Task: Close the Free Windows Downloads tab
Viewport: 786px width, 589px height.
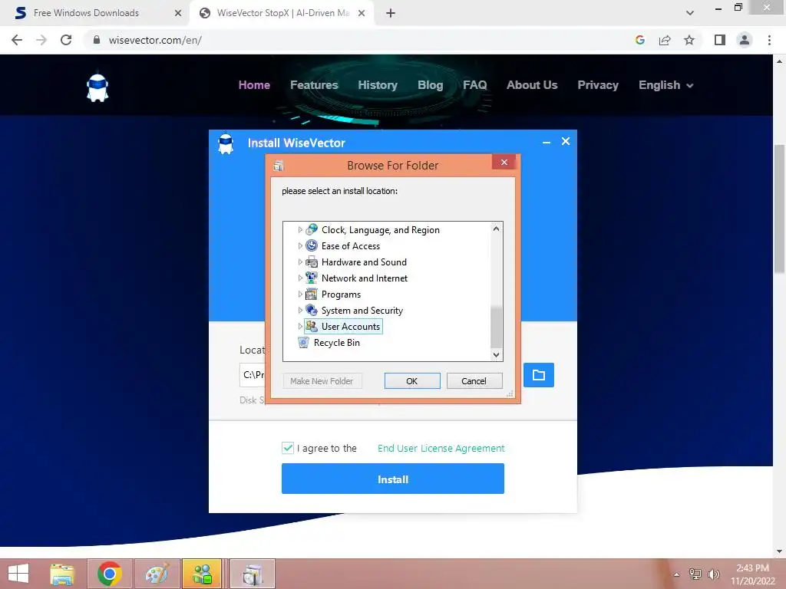Action: [178, 13]
